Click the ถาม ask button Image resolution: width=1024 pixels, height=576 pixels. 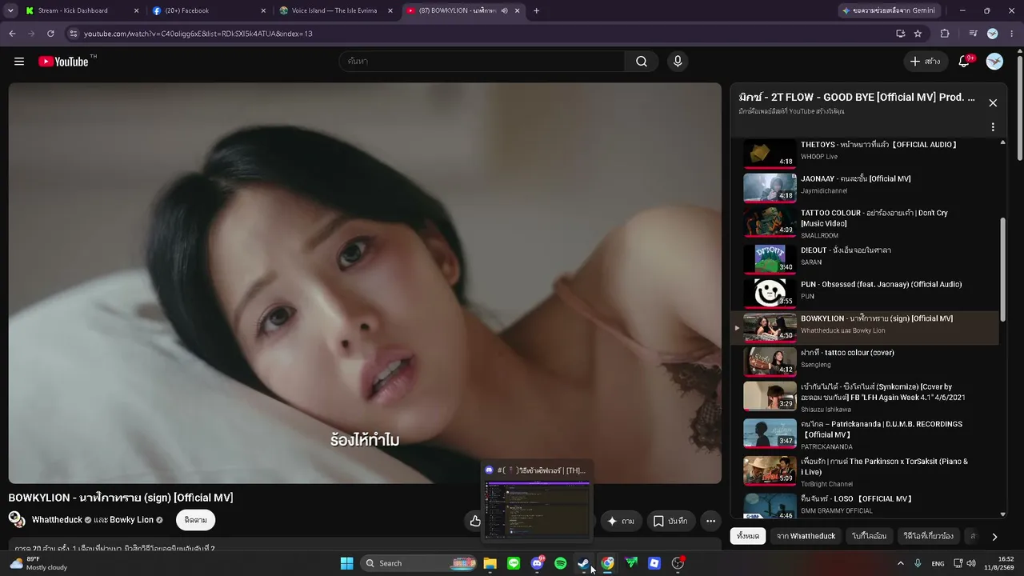[621, 521]
